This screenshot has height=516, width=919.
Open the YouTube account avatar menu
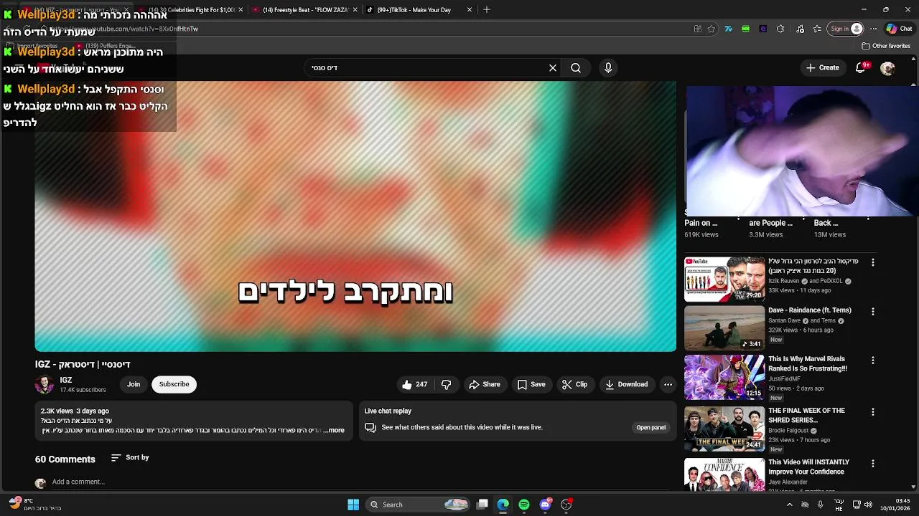pos(887,67)
